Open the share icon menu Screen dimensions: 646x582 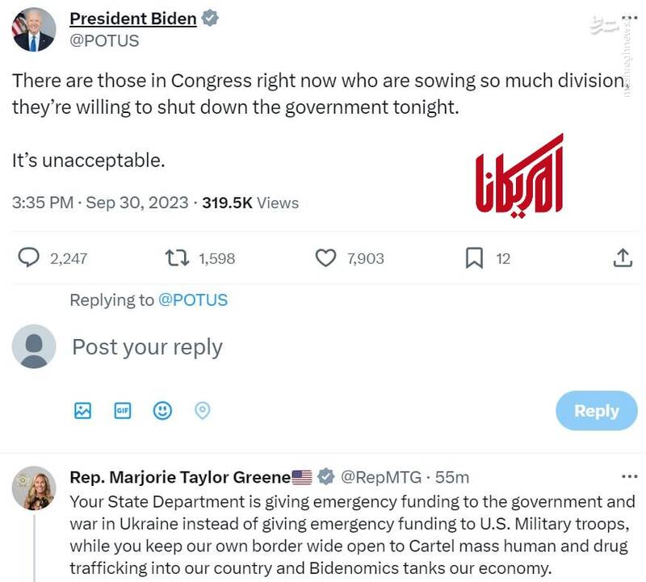click(x=623, y=258)
